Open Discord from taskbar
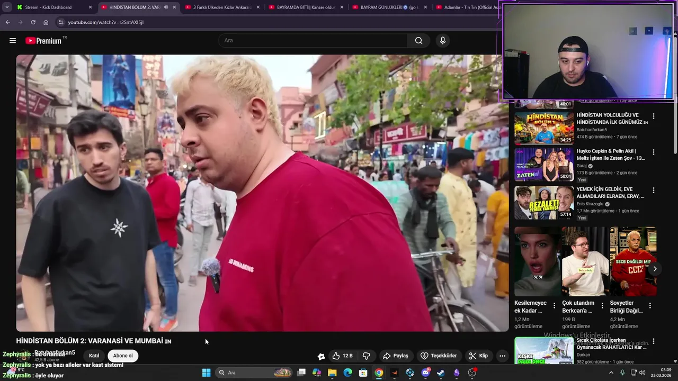This screenshot has height=381, width=678. pyautogui.click(x=425, y=373)
